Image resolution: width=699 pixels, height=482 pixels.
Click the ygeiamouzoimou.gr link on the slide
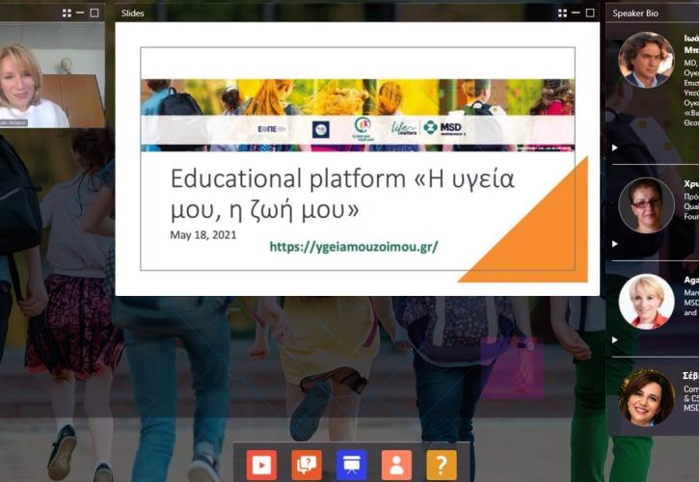353,247
